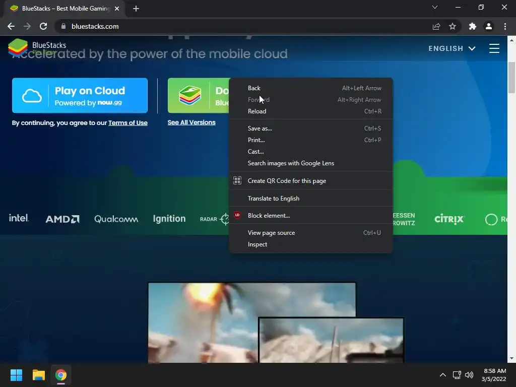Open the Chrome profile icon
The height and width of the screenshot is (387, 516).
click(489, 26)
